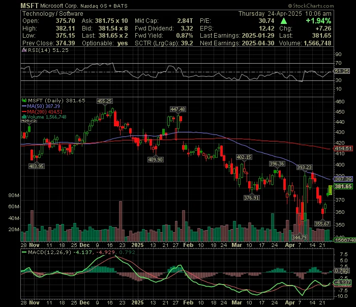Click the Low value 375.15
The width and height of the screenshot is (356, 307).
click(x=66, y=36)
